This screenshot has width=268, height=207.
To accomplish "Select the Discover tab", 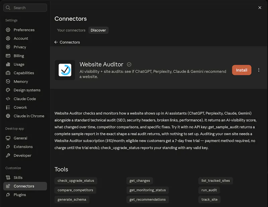I will coord(98,30).
